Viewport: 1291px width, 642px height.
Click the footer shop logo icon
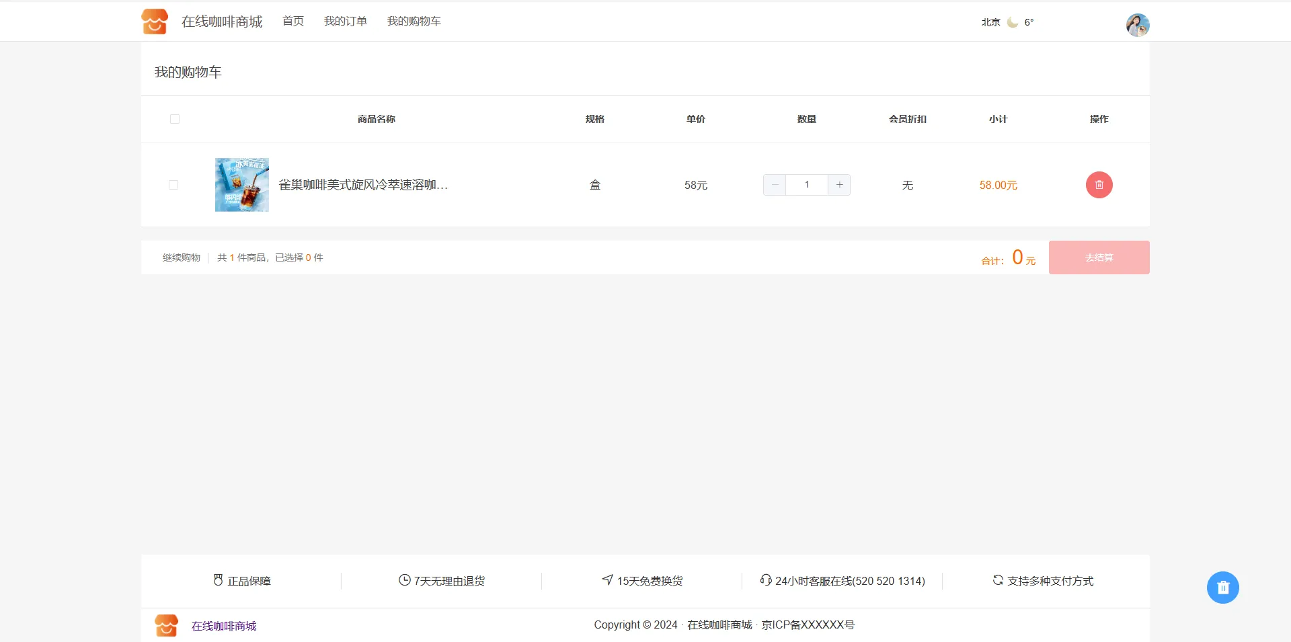(x=166, y=625)
